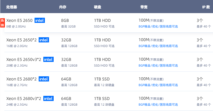
Task: Click BGP line link in the 20核 2.3GHz row
Action: tap(158, 65)
